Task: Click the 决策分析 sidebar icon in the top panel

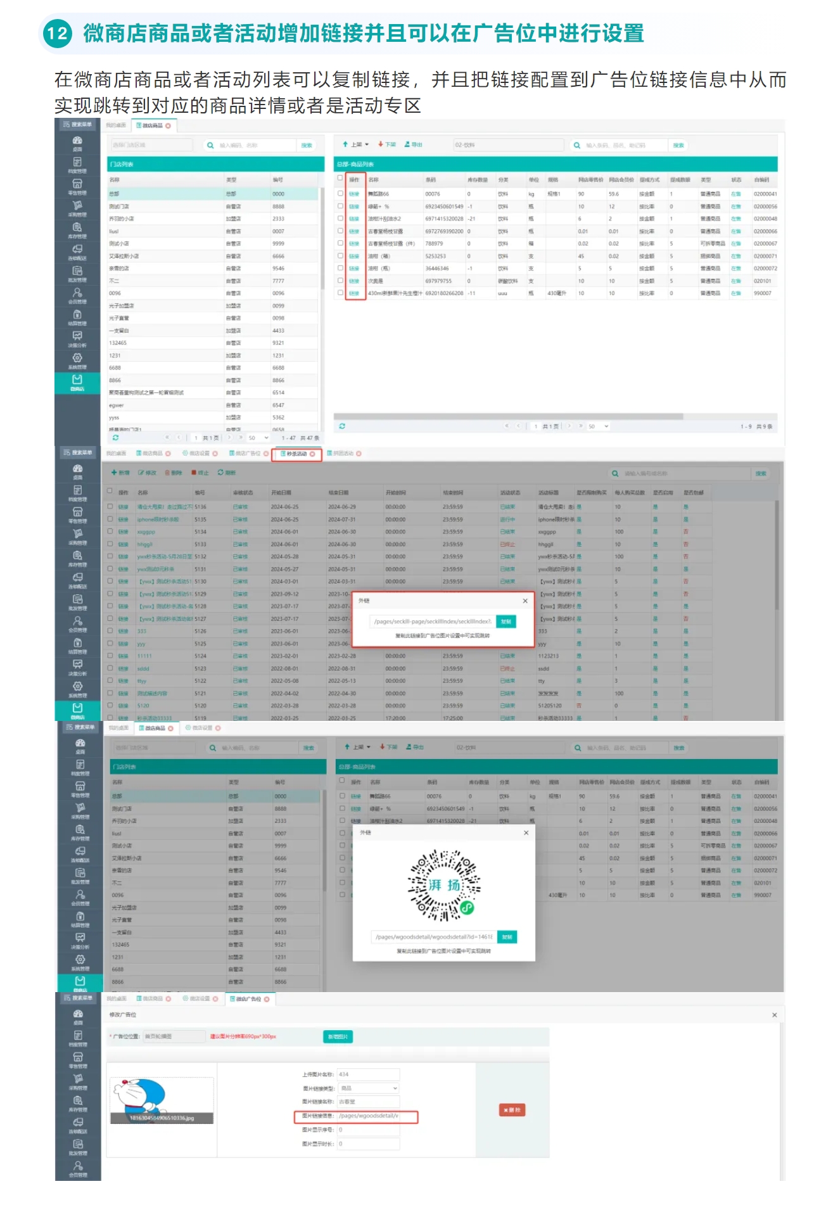Action: tap(77, 339)
